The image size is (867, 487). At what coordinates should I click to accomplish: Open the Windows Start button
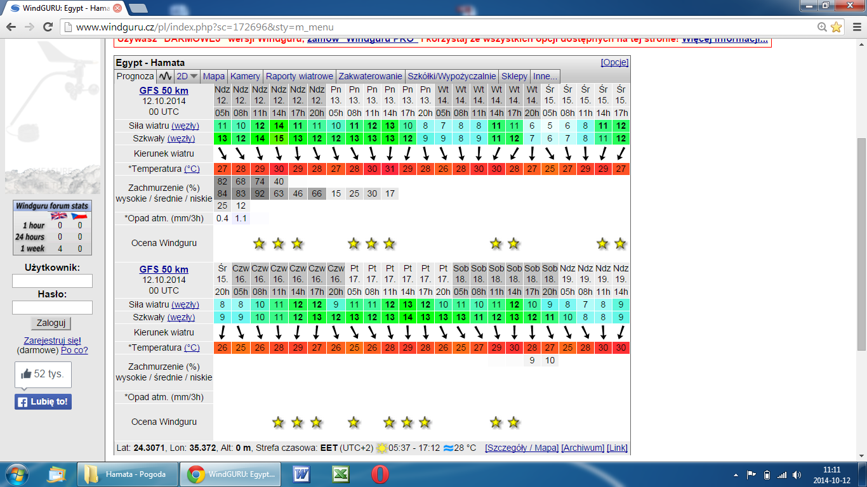17,474
